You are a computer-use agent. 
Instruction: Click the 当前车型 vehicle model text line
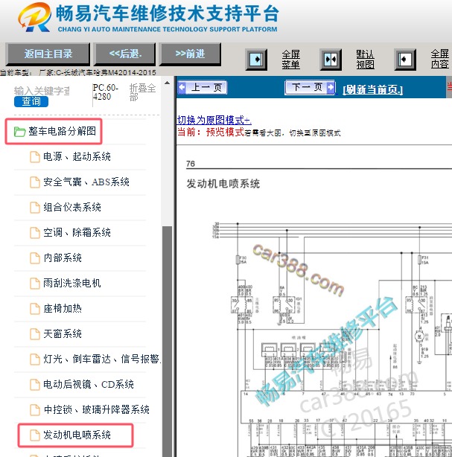coord(78,72)
